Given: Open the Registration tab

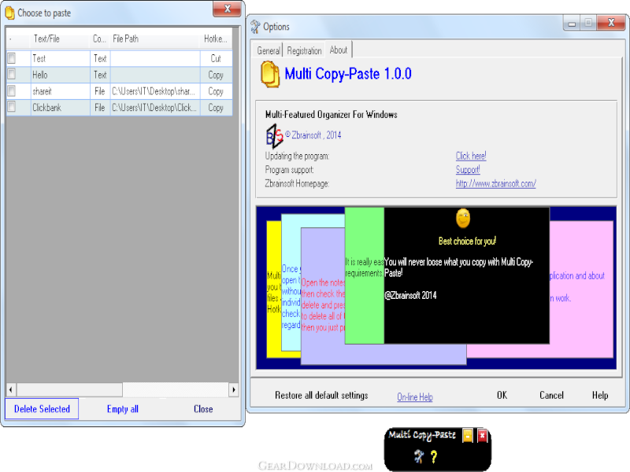Looking at the screenshot, I should [304, 50].
